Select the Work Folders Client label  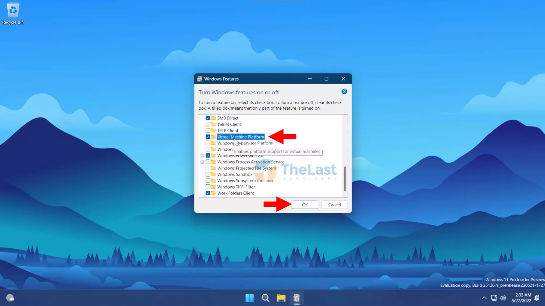point(235,193)
